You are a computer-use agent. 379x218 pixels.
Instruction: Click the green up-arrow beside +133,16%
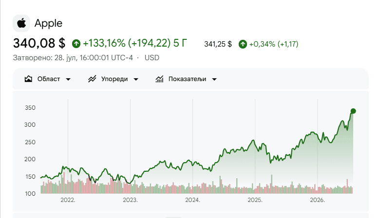pyautogui.click(x=76, y=44)
